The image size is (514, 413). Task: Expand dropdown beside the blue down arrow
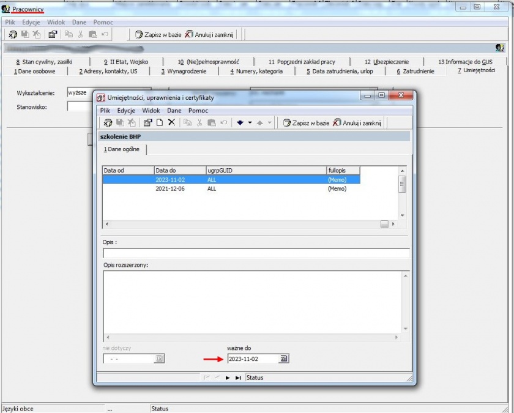pos(250,122)
